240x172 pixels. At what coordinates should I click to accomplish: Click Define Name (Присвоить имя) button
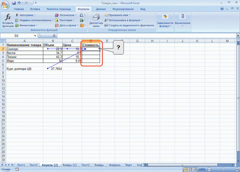coord(118,15)
